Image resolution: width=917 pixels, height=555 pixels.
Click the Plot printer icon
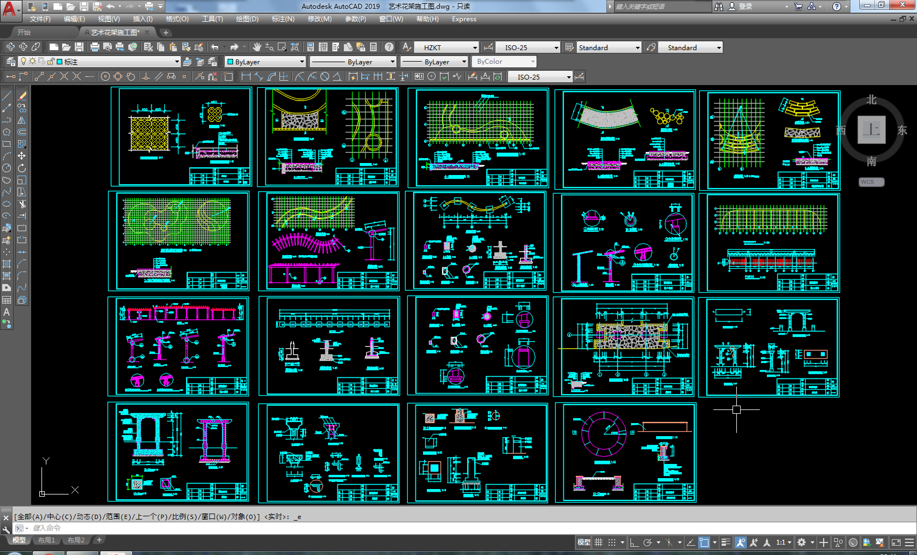94,47
